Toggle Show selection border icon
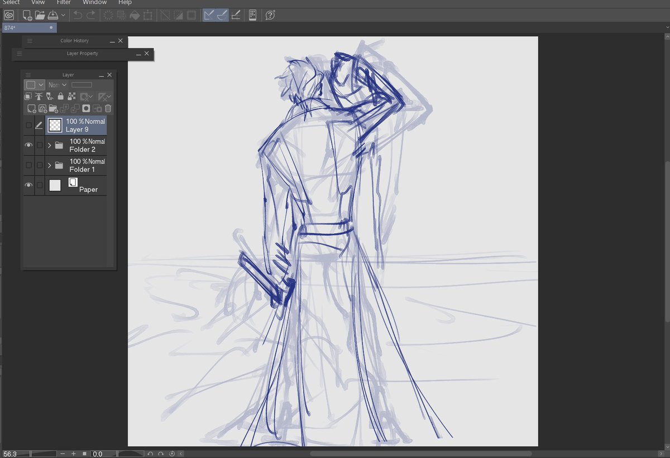Screen dimensions: 670x458 coord(191,15)
